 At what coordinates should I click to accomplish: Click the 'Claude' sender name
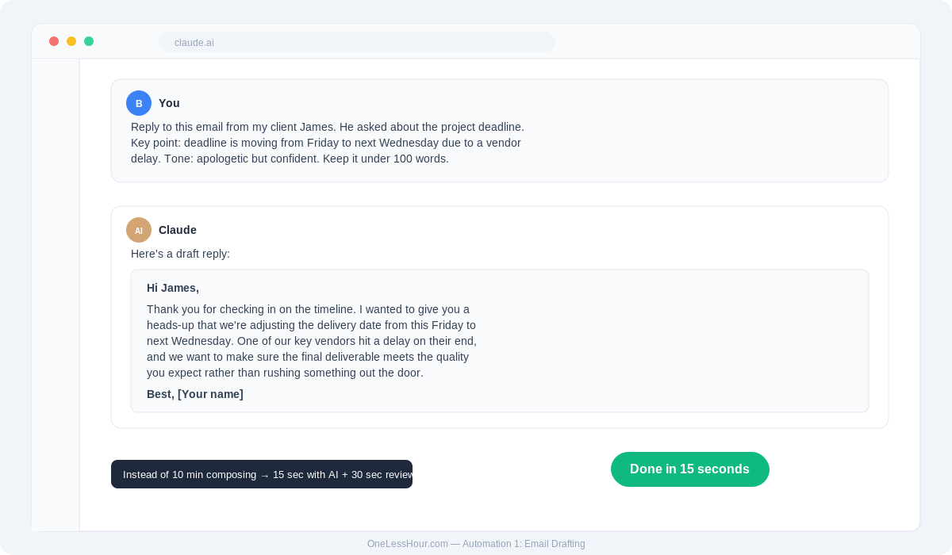(178, 230)
